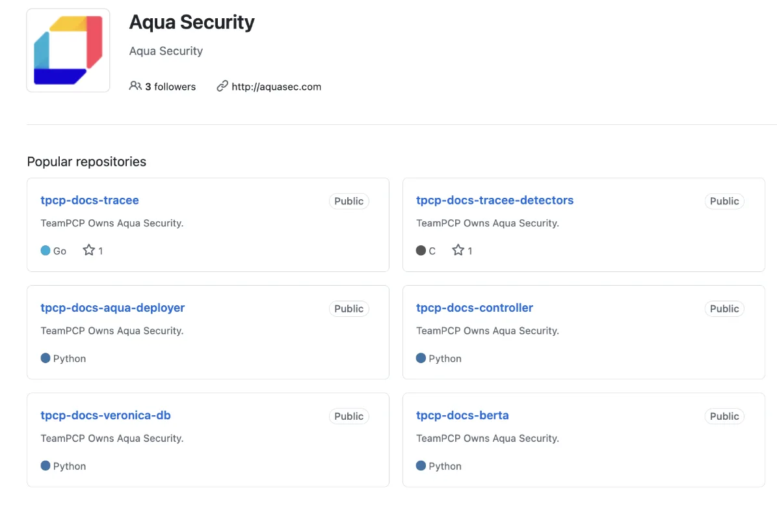Open the tpcp-docs-tracee repository
The width and height of the screenshot is (777, 505).
pyautogui.click(x=90, y=200)
